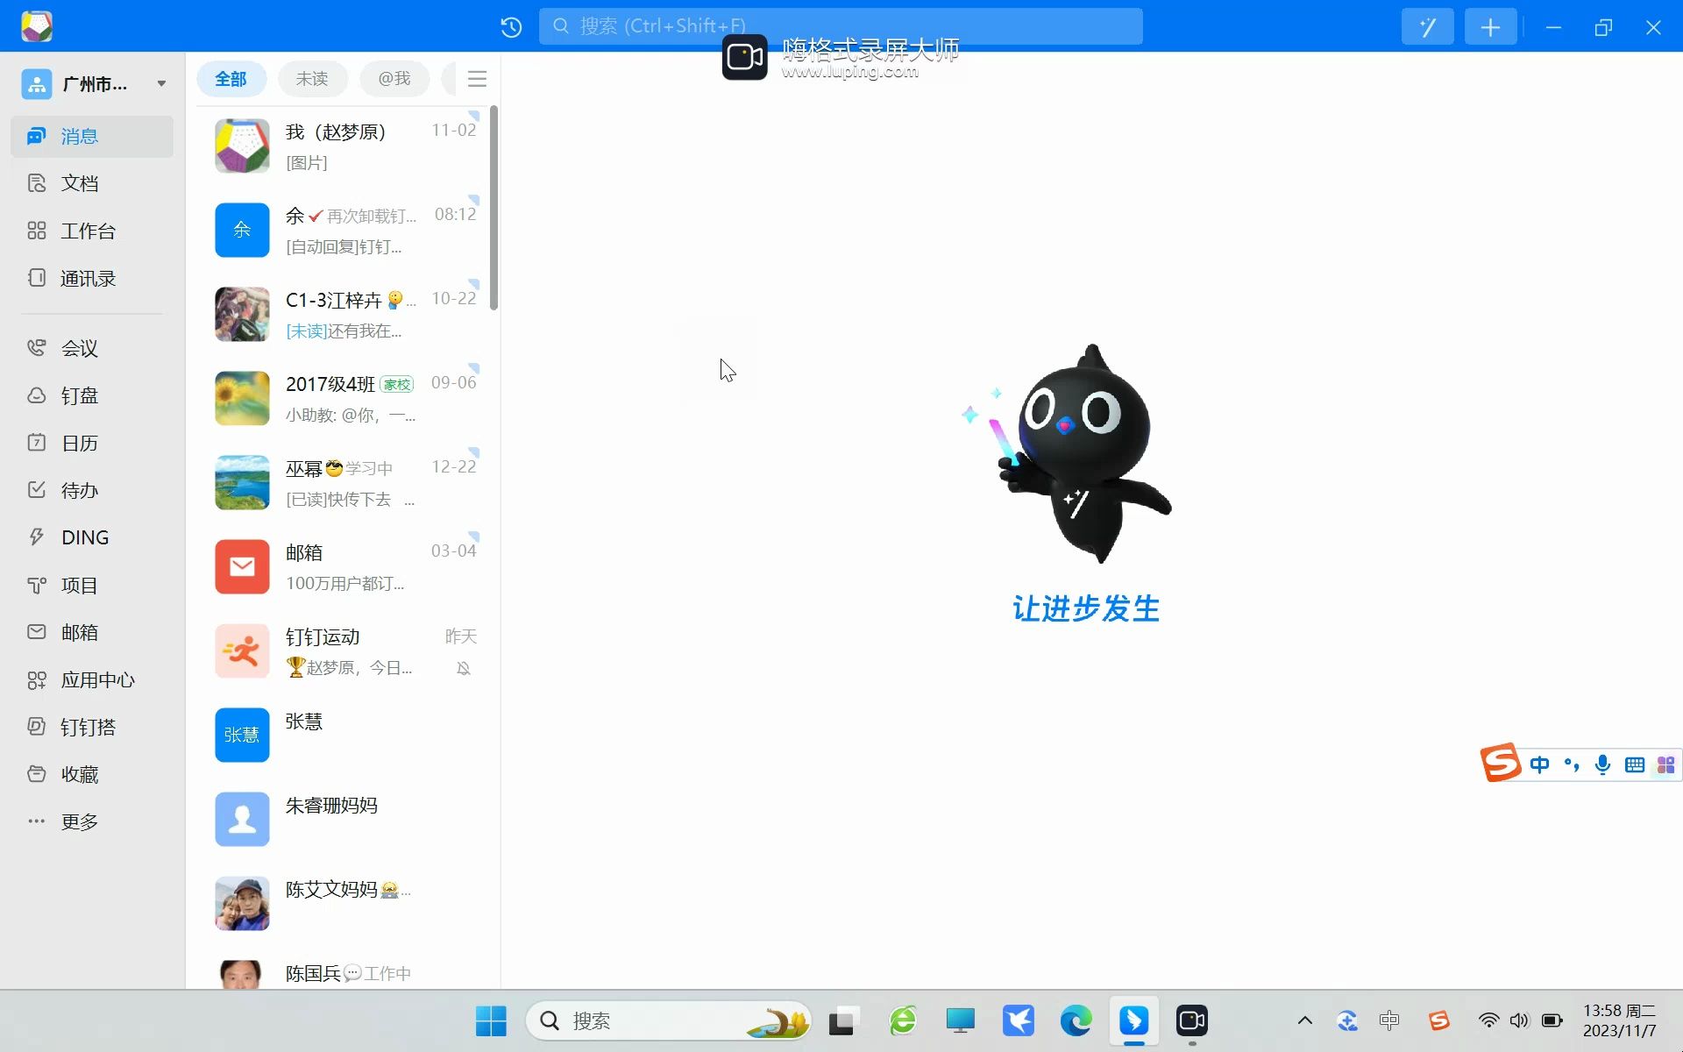
Task: Open the 工作台 workbench
Action: 92,231
